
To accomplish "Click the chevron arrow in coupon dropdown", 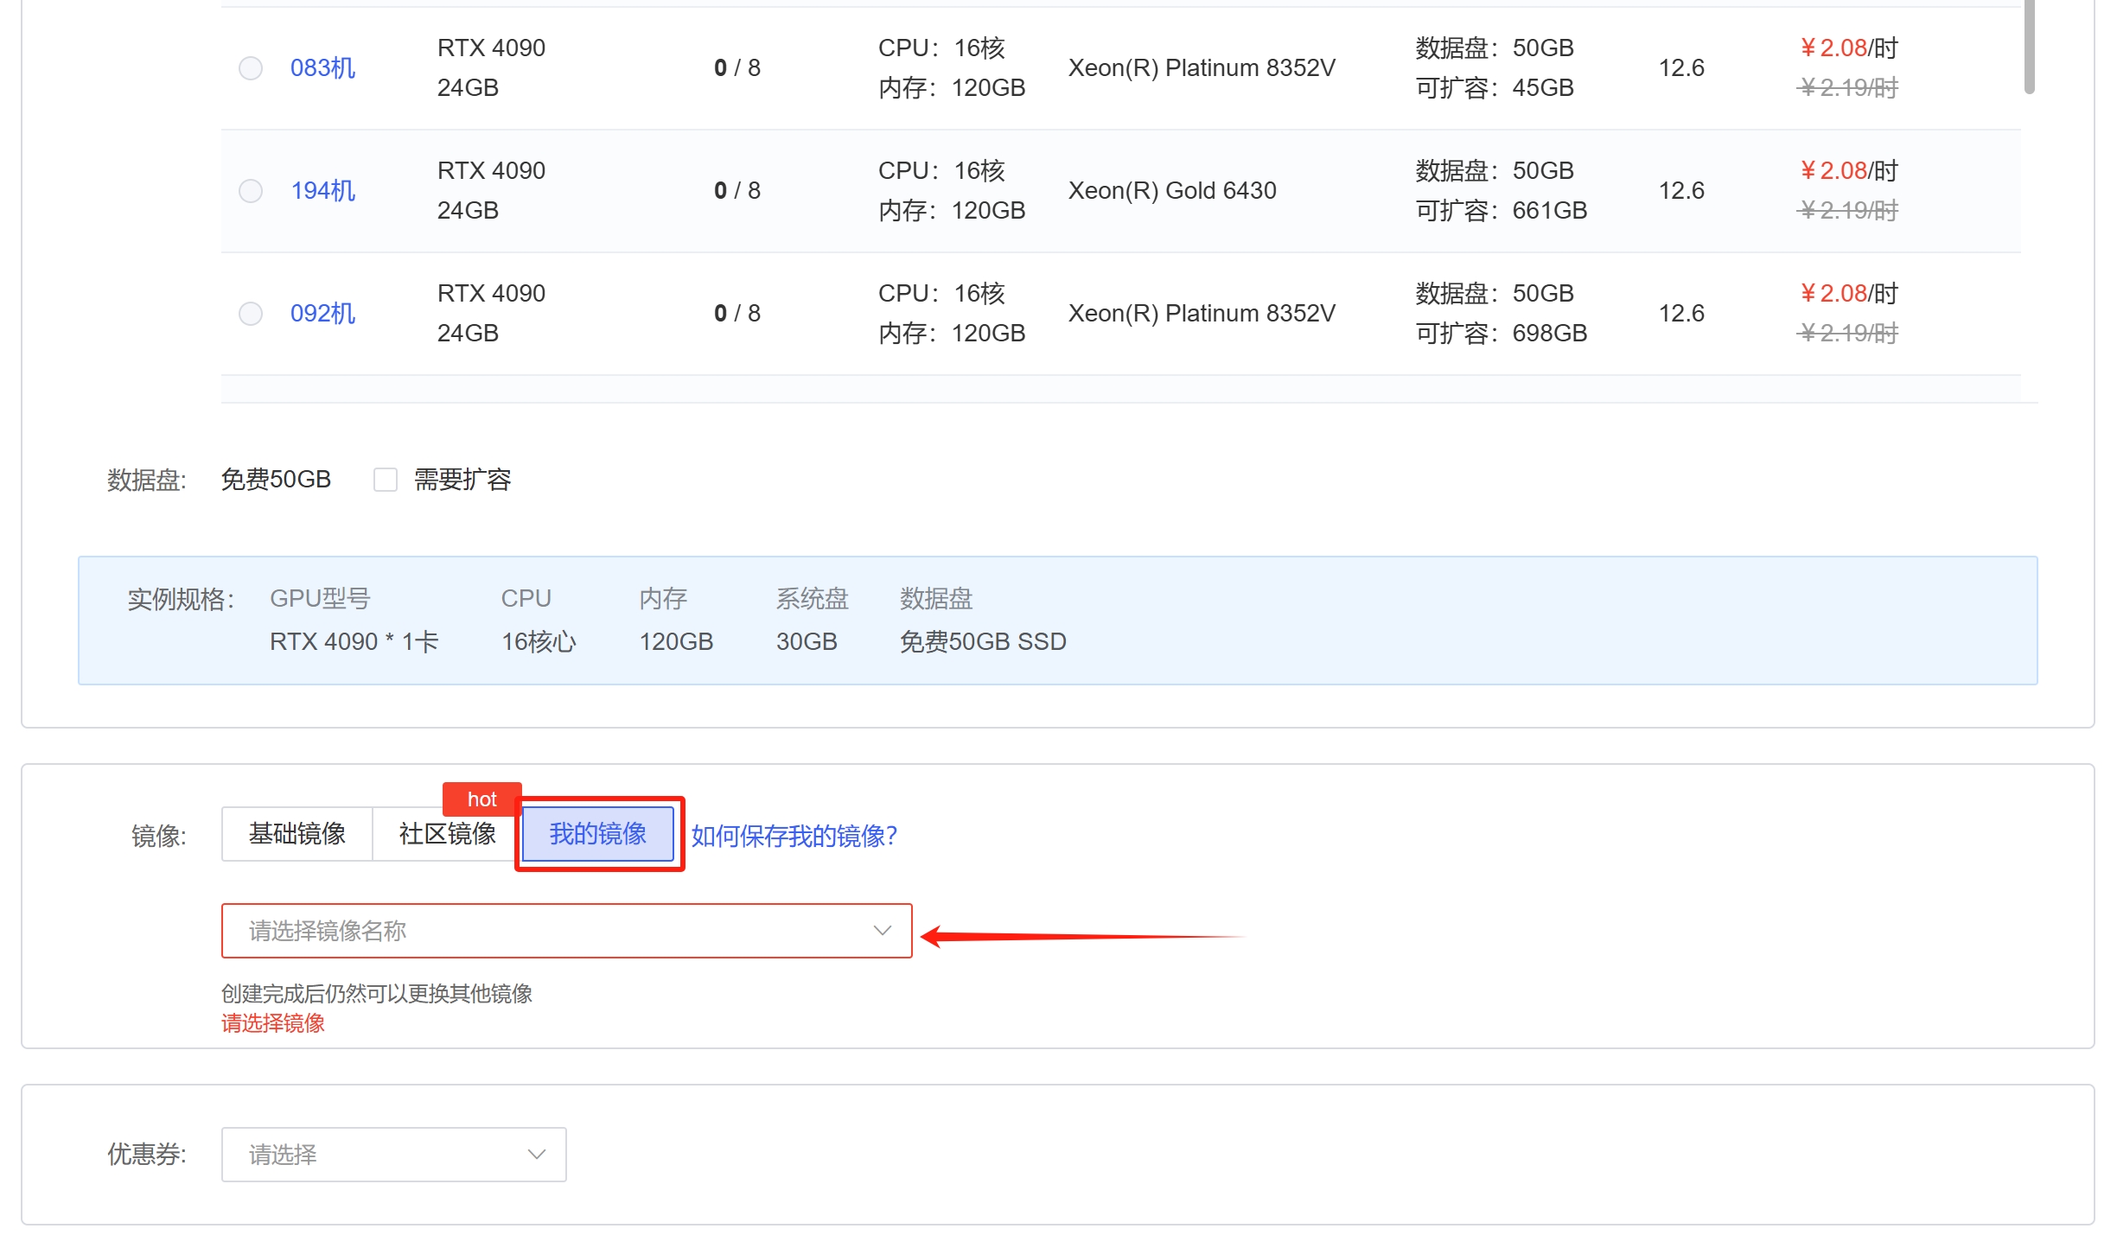I will point(537,1155).
